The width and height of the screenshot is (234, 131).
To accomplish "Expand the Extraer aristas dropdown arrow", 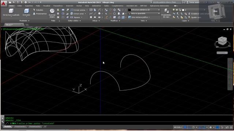I will coord(87,10).
